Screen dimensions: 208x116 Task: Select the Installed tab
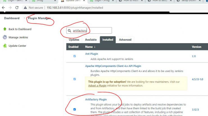[108, 40]
